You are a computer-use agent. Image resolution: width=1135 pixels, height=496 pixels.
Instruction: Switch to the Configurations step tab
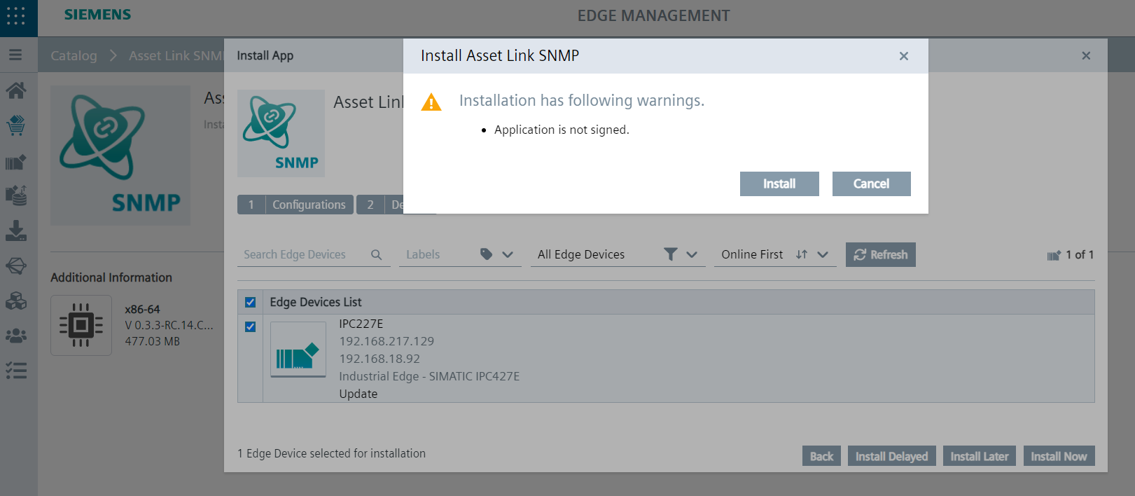coord(308,205)
